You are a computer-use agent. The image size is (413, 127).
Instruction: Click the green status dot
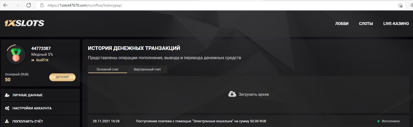point(379,121)
